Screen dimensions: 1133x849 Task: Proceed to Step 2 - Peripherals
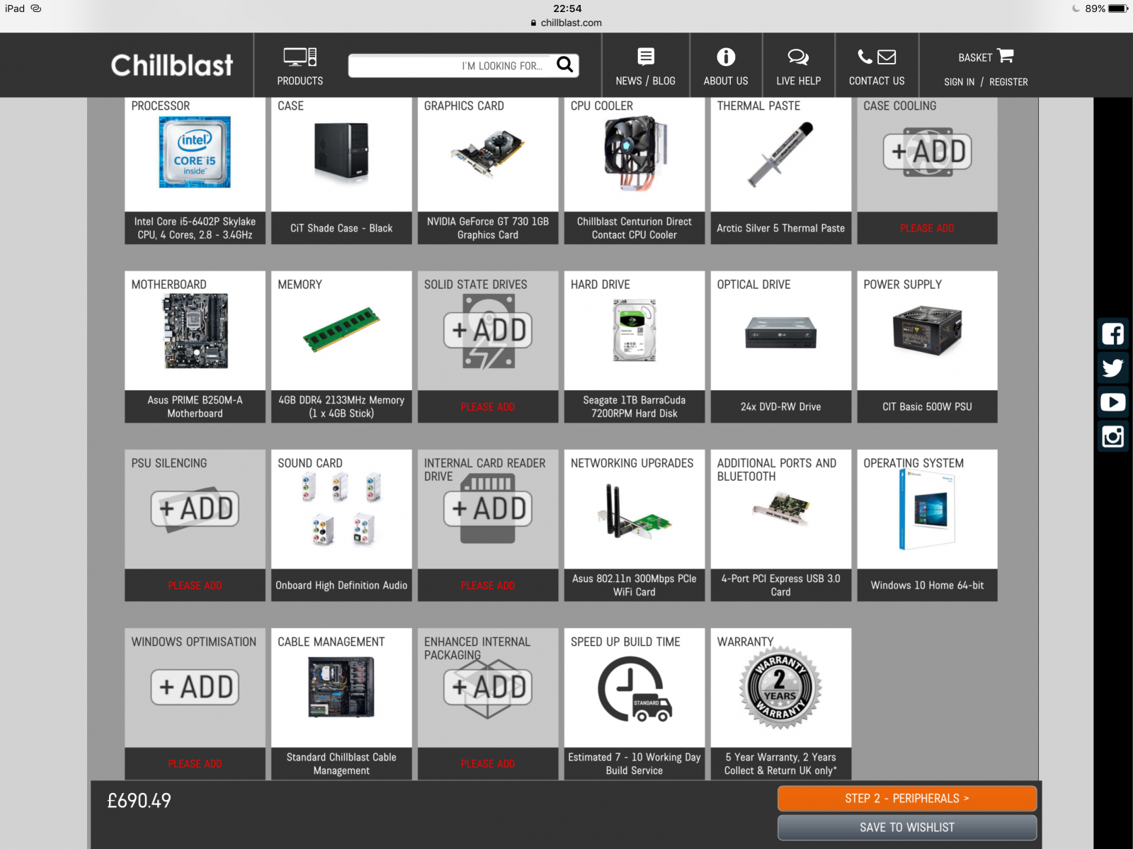906,798
